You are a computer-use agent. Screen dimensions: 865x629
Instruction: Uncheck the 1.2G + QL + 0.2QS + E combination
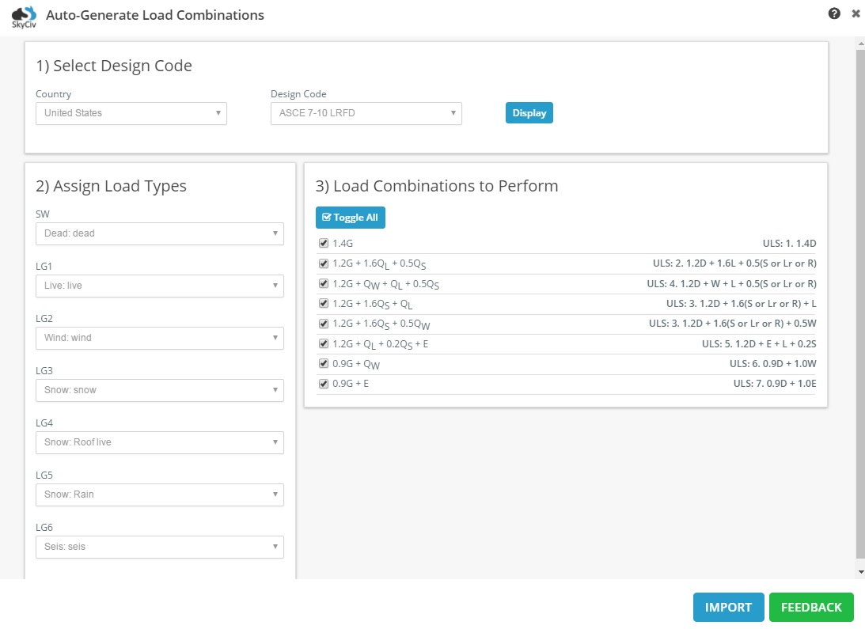[x=324, y=343]
